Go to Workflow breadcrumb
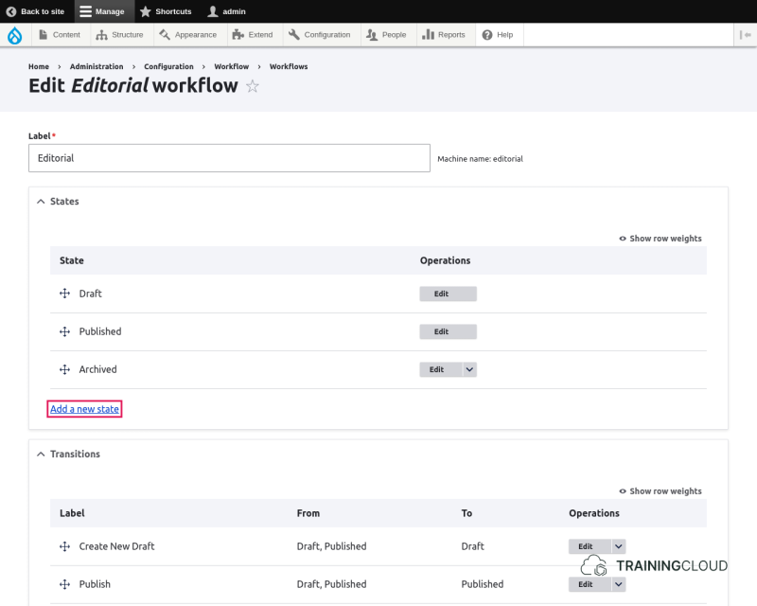The image size is (757, 606). (232, 66)
